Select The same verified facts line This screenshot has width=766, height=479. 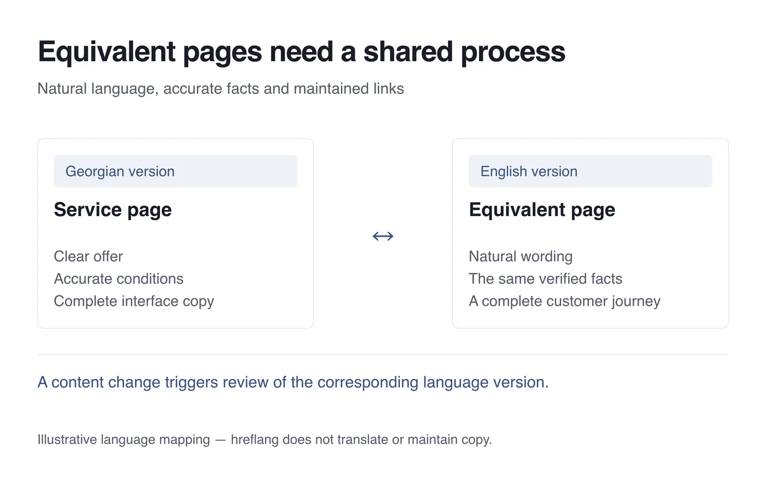point(546,279)
